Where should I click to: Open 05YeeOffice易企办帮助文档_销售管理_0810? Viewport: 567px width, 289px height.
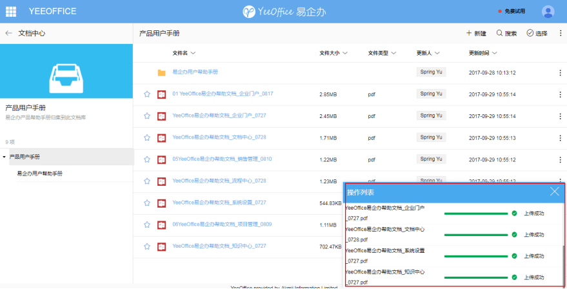[x=222, y=159]
